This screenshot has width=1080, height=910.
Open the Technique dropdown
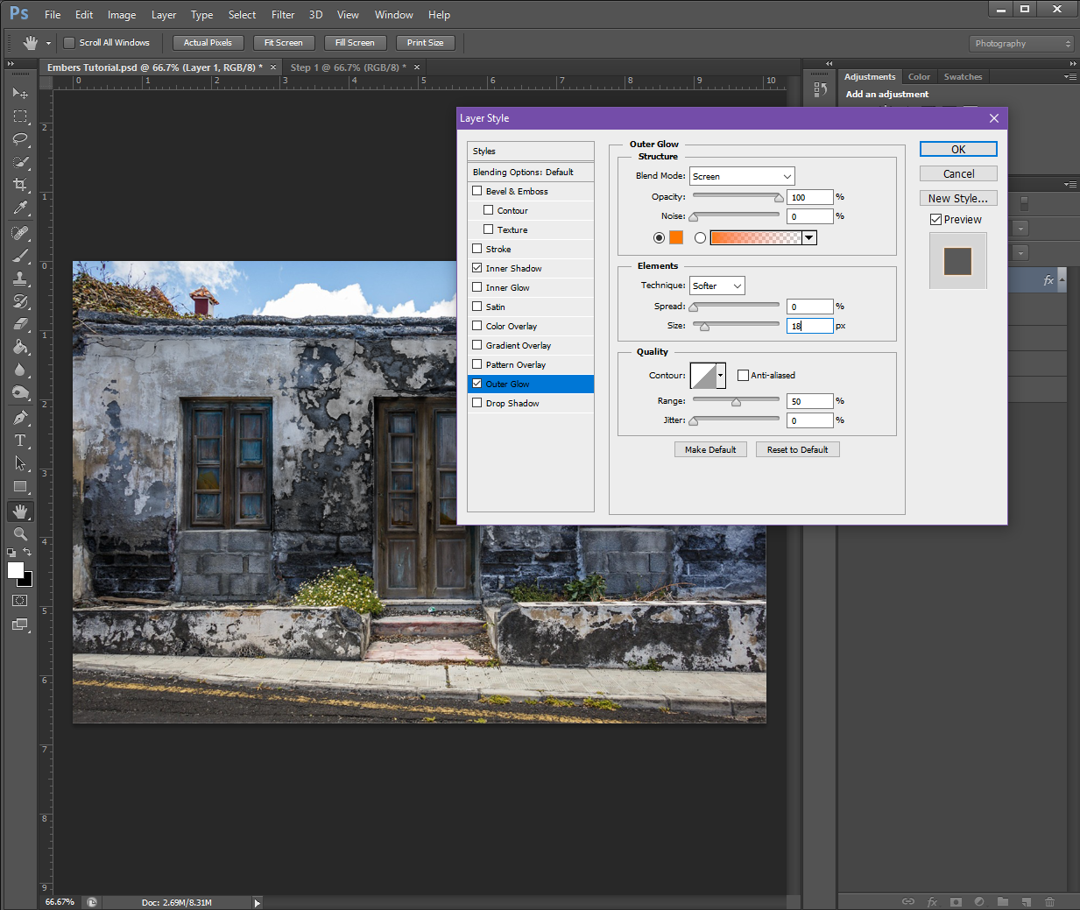[x=716, y=286]
